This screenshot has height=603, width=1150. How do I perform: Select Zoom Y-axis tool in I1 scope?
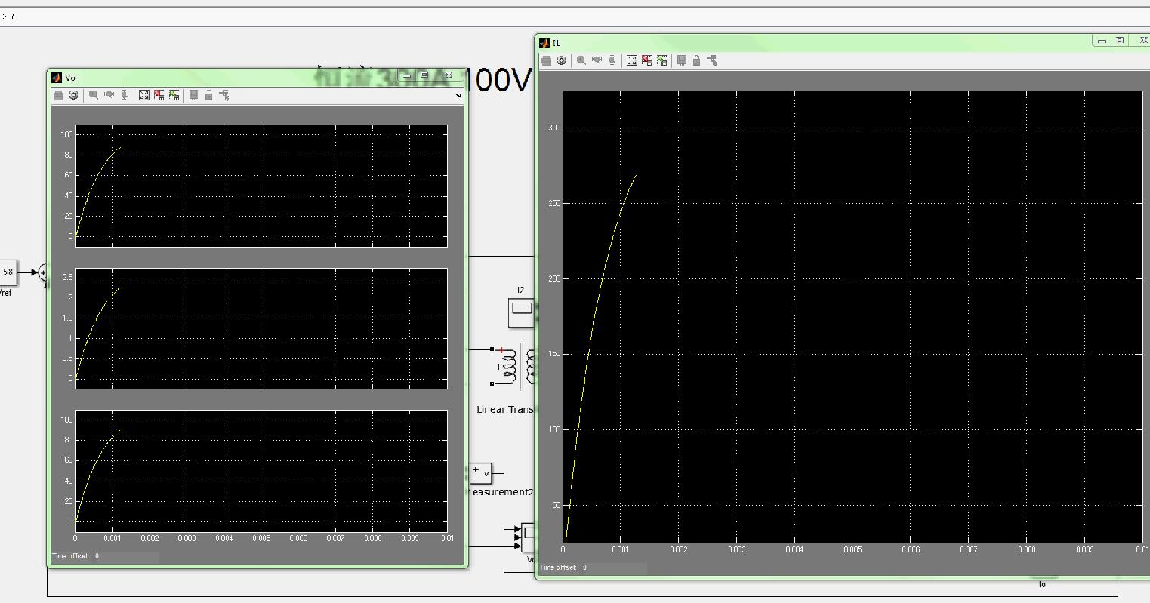(x=612, y=60)
